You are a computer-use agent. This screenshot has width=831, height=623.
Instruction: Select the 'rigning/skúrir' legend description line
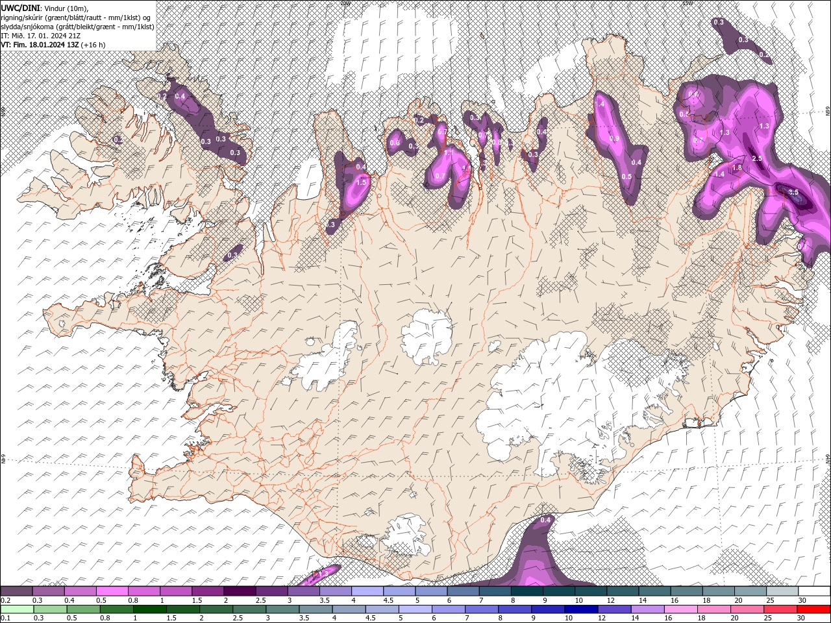click(77, 17)
